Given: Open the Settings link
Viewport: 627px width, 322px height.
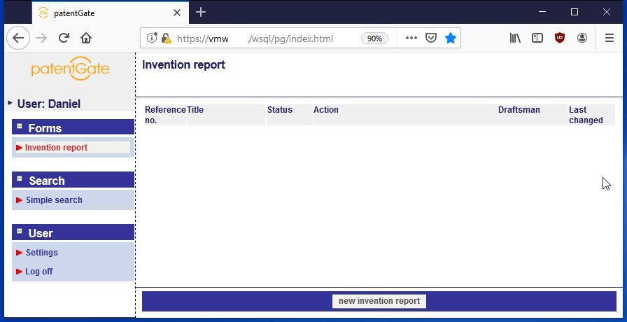Looking at the screenshot, I should pyautogui.click(x=41, y=253).
